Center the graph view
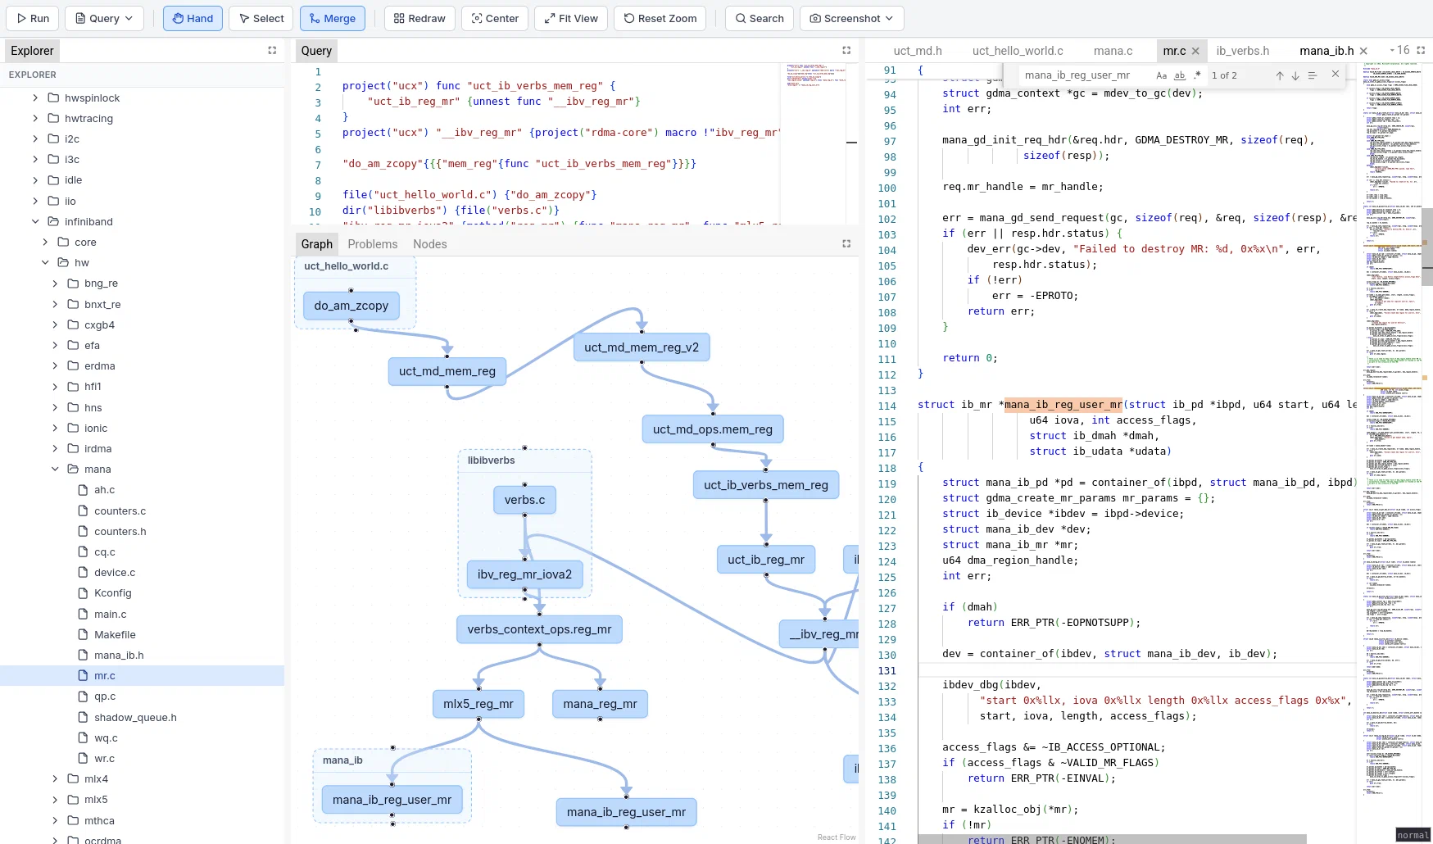 pyautogui.click(x=495, y=18)
